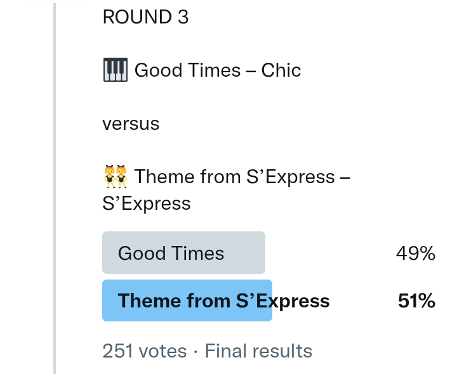The width and height of the screenshot is (457, 374).
Task: Click the word "versus"
Action: pyautogui.click(x=131, y=124)
